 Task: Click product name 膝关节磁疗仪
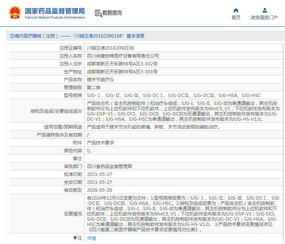click(100, 79)
